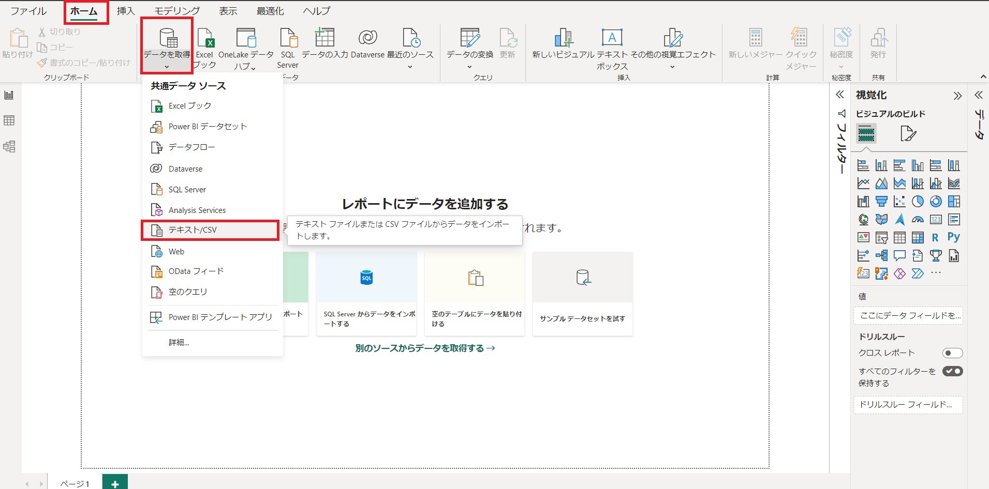The width and height of the screenshot is (989, 489).
Task: Open Power BI テンプレート アプリ entry
Action: (x=212, y=317)
